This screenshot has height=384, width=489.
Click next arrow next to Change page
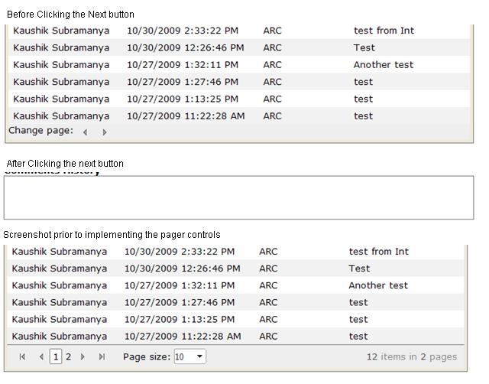coord(105,132)
